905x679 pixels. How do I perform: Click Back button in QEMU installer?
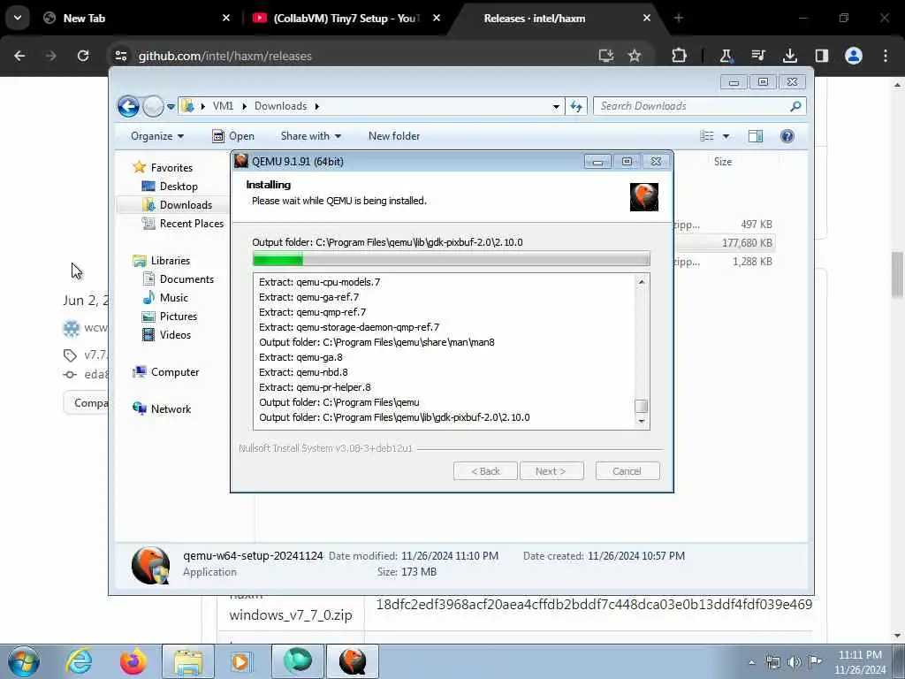click(x=485, y=471)
